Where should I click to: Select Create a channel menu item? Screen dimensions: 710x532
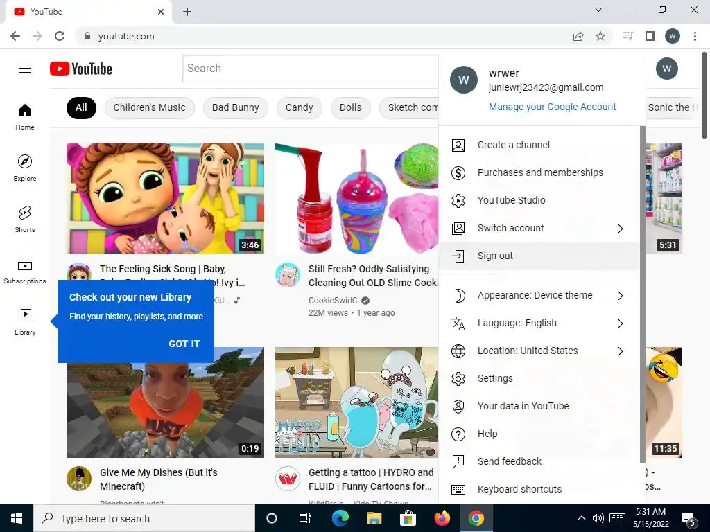tap(539, 145)
